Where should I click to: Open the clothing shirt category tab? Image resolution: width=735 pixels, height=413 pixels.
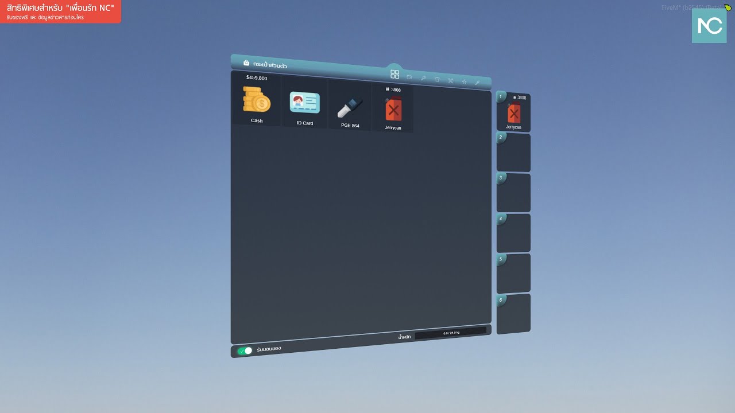pos(437,79)
